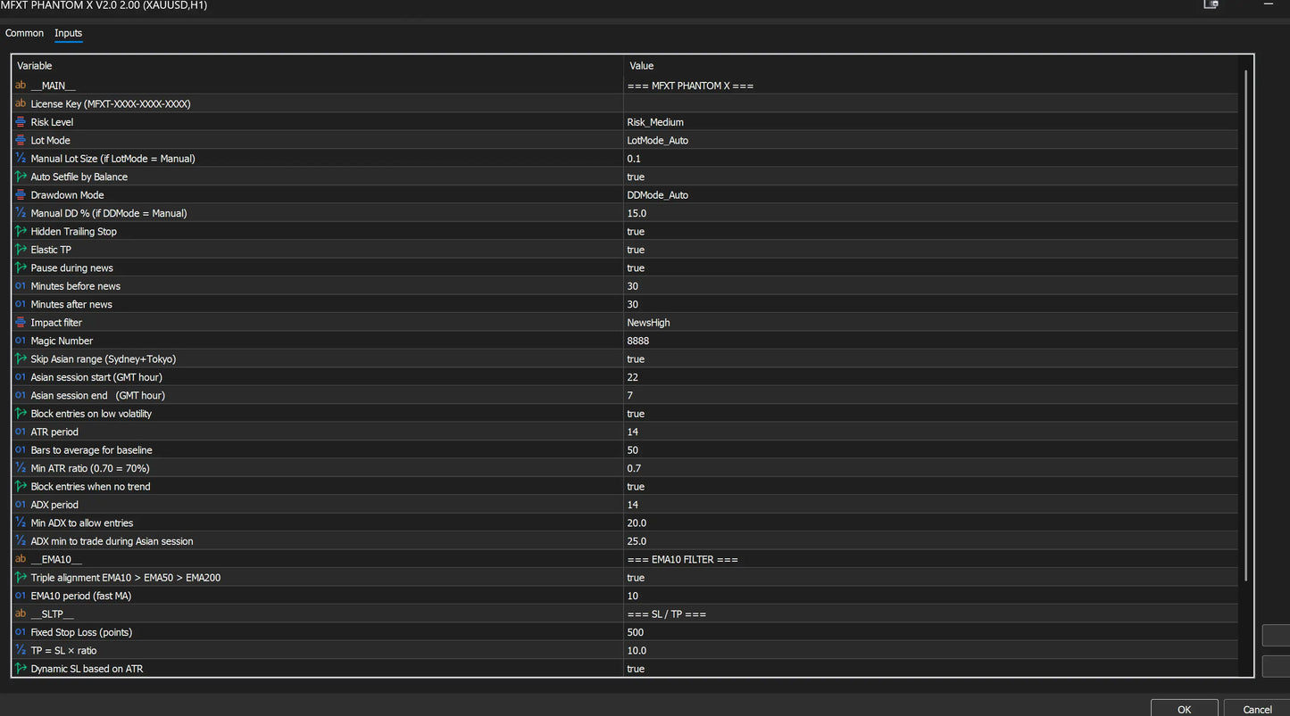Click the bool icon beside Triple alignment EMA10
This screenshot has height=716, width=1290.
coord(21,578)
